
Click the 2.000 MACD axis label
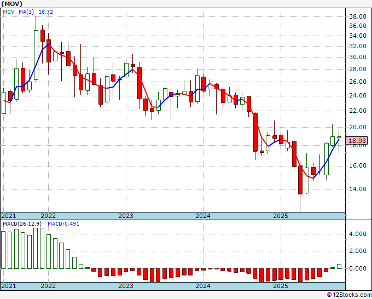click(358, 251)
